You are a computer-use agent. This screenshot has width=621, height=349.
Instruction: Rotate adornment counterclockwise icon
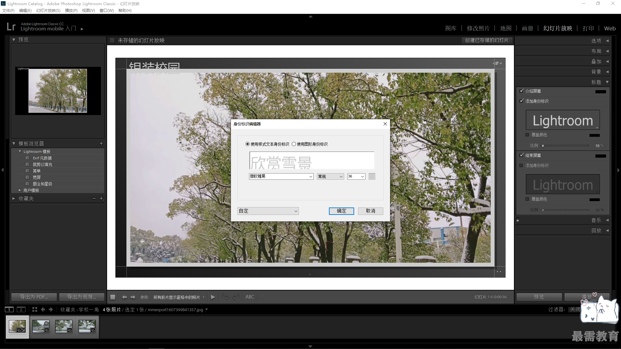coord(225,297)
